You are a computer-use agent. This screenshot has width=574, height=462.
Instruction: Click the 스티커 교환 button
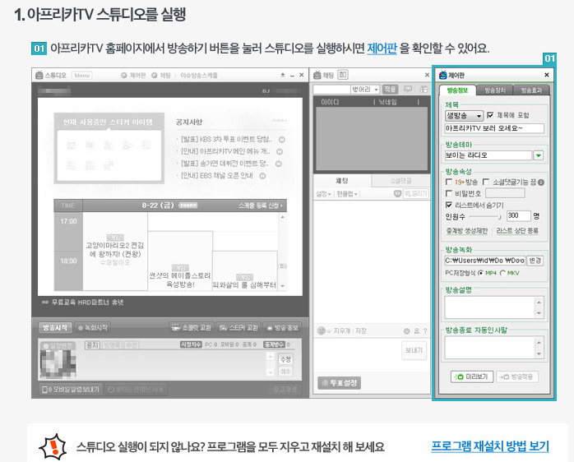pyautogui.click(x=238, y=328)
